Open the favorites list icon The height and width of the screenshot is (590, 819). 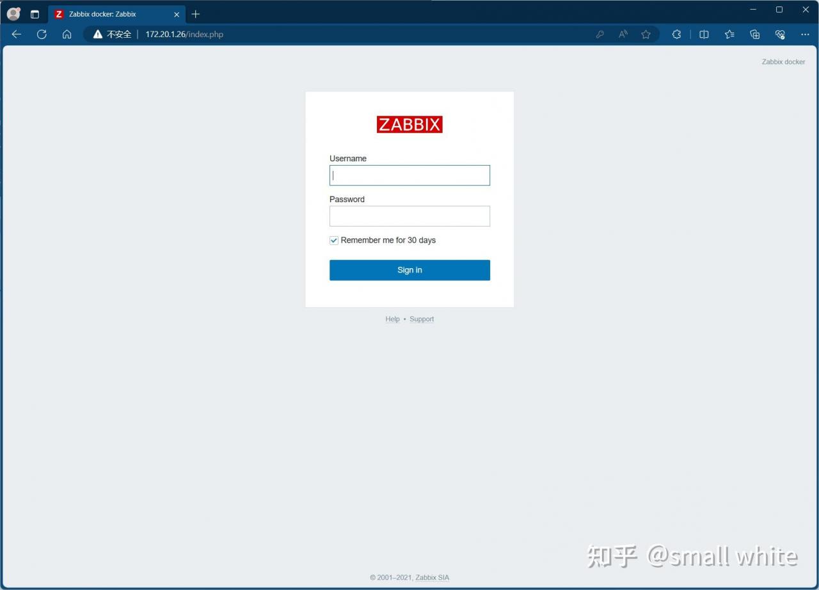[729, 35]
